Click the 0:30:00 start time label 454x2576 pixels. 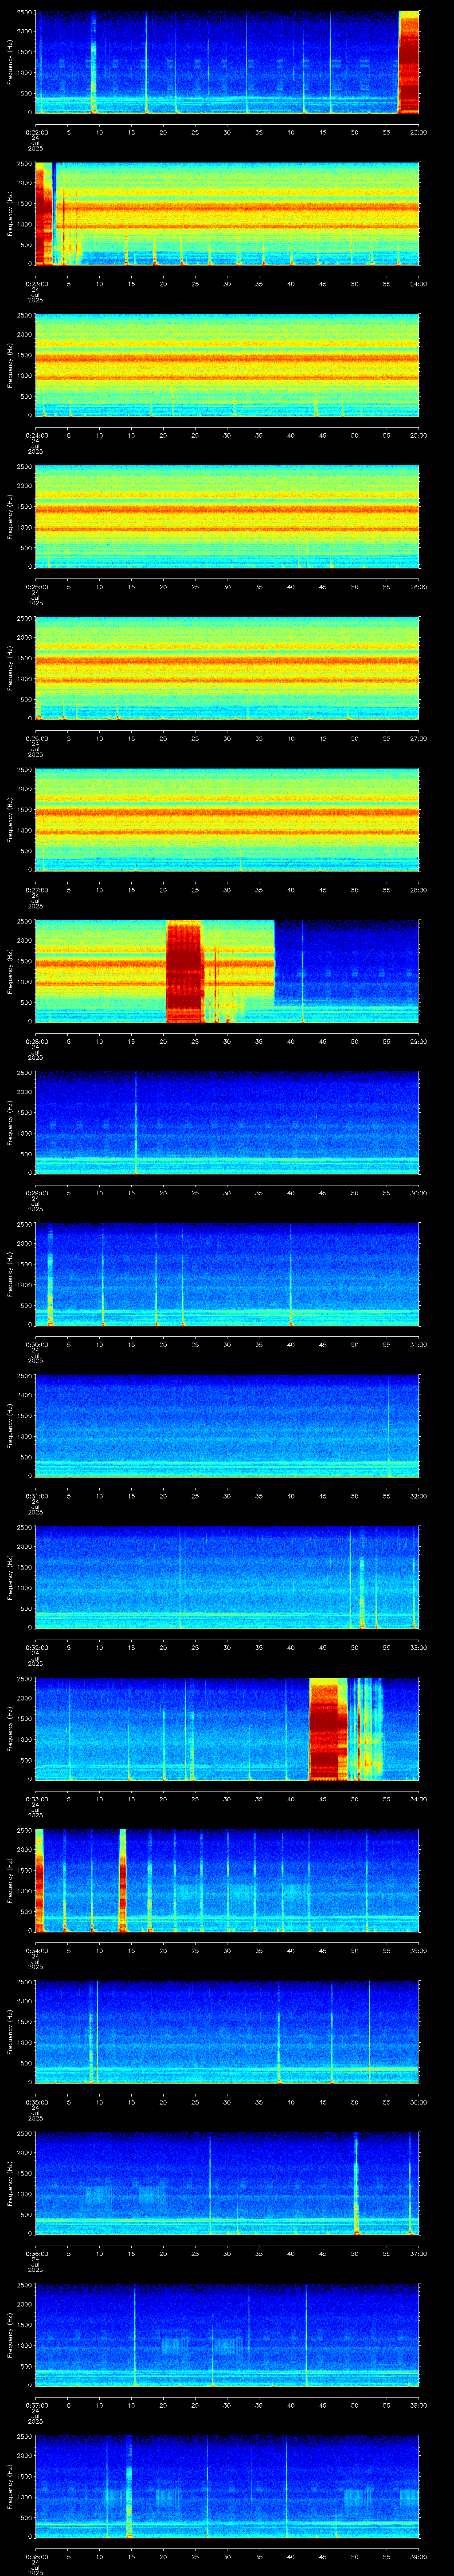[36, 1344]
